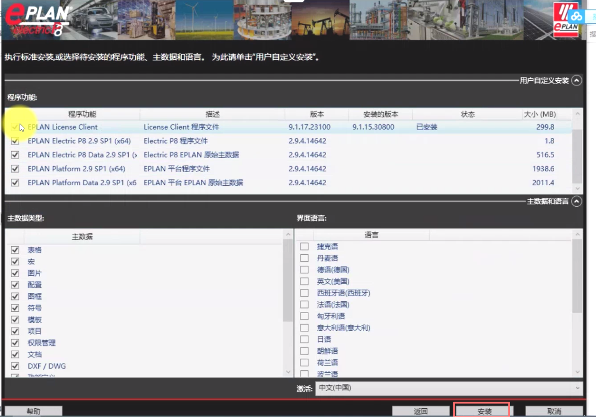Click program list scrollbar up arrow
The height and width of the screenshot is (418, 596).
tap(578, 114)
